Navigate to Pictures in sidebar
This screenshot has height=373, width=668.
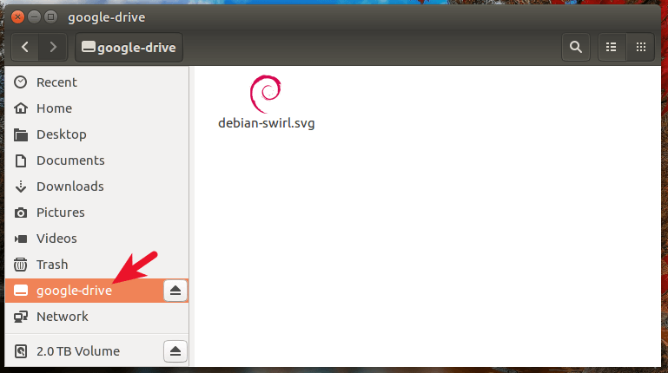(60, 213)
